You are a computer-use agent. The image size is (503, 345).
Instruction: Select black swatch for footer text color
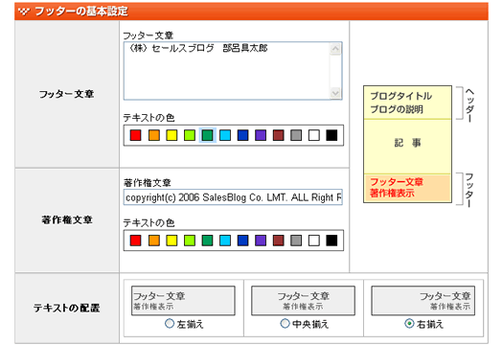(x=332, y=135)
